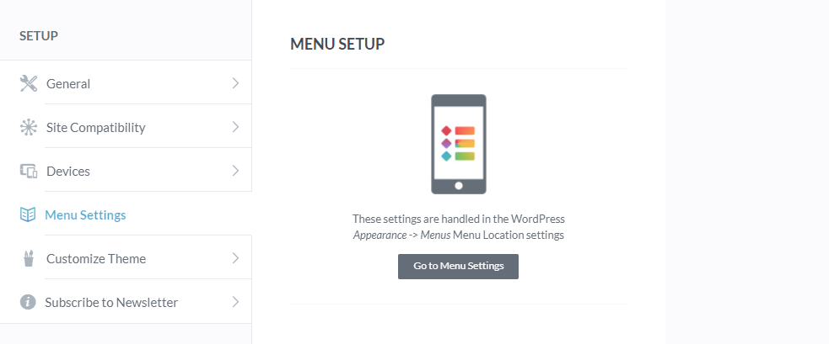Select the Menu Settings sidebar item
Screen dimensions: 829x344
pos(126,214)
